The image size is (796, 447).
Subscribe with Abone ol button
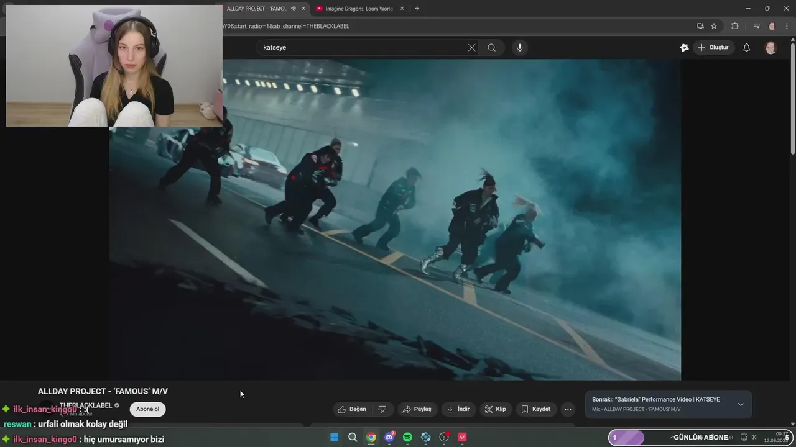tap(148, 409)
